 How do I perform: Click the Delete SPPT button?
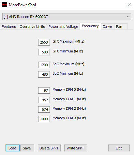point(49,148)
